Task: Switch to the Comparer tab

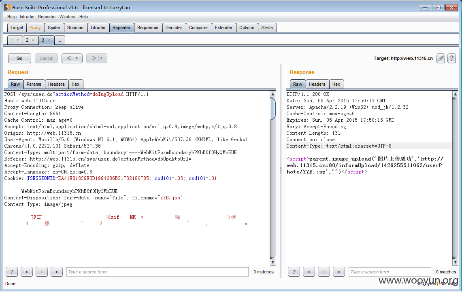Action: click(x=198, y=28)
